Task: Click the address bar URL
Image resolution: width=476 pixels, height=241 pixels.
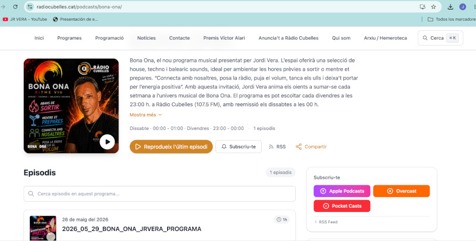Action: click(79, 7)
